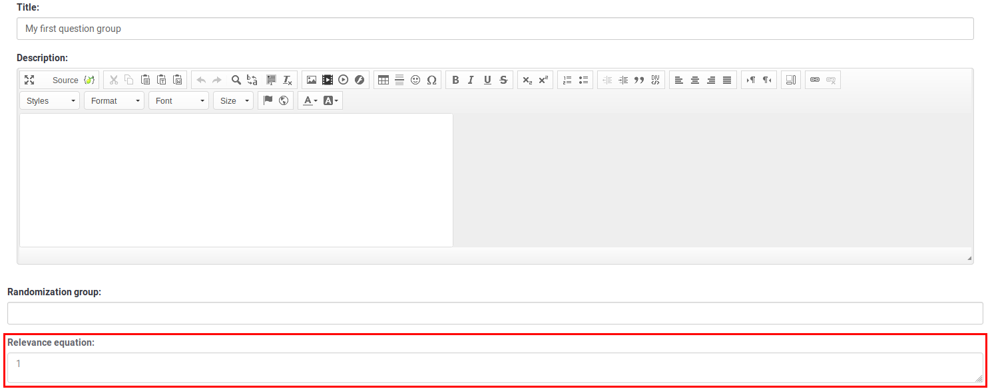The height and width of the screenshot is (389, 988).
Task: Open the special character (Omega) picker
Action: (x=431, y=80)
